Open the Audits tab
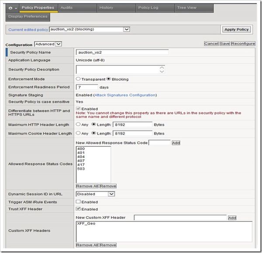The width and height of the screenshot is (262, 253). (x=77, y=8)
